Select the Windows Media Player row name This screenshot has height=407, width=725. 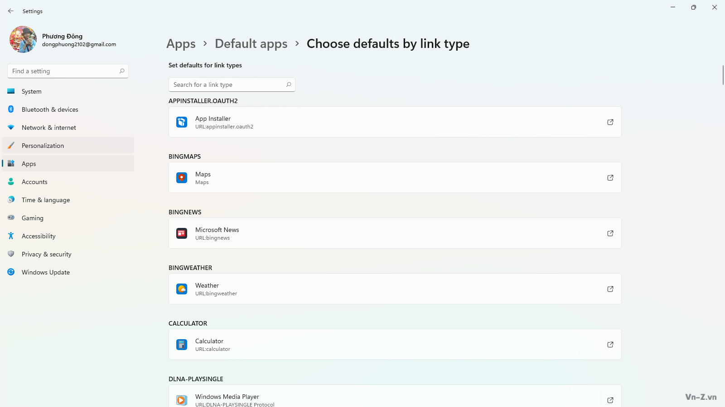(x=227, y=397)
